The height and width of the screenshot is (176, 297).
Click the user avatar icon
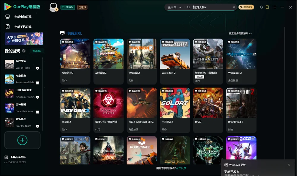coord(53,7)
